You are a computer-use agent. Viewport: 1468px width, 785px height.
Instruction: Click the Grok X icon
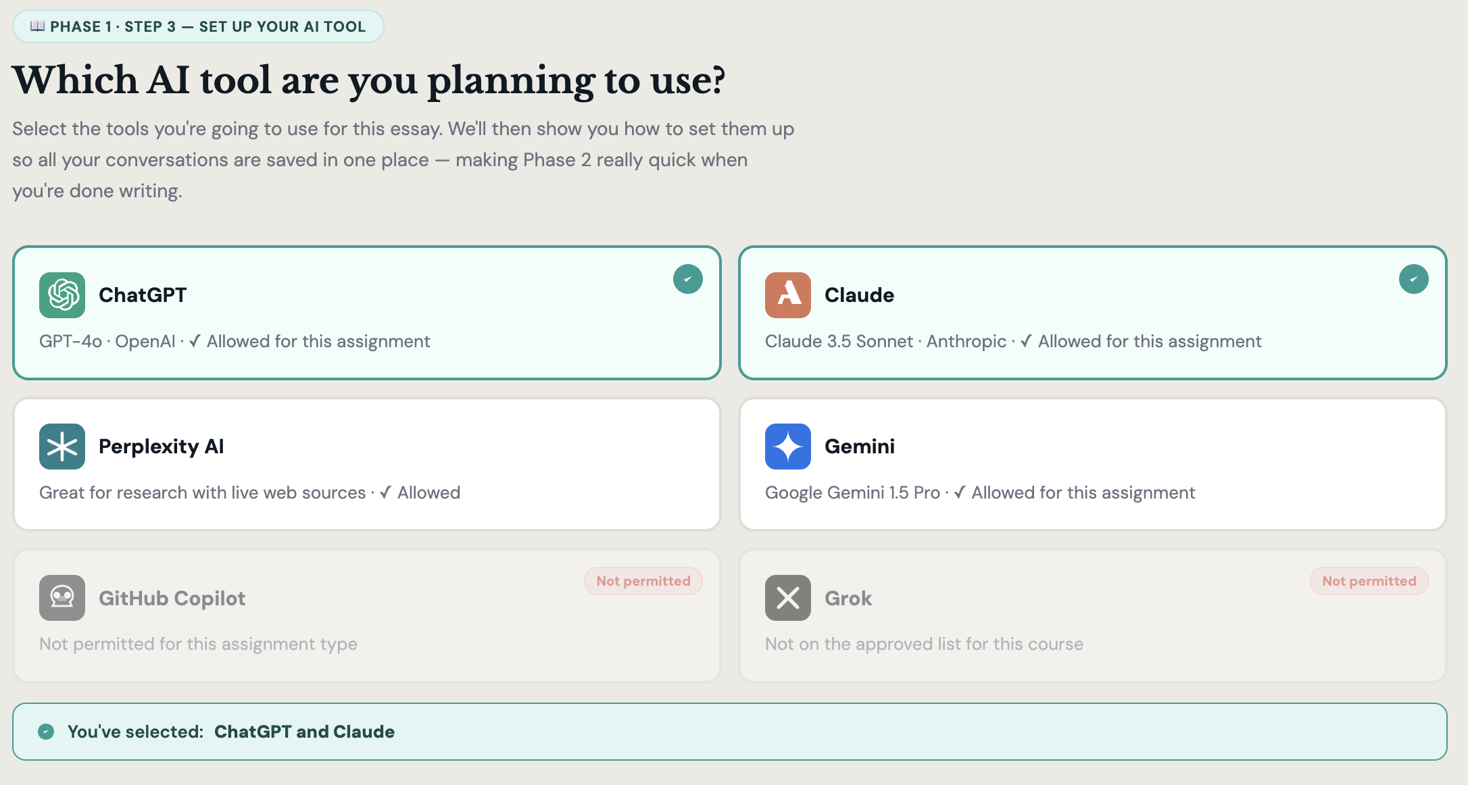point(787,598)
